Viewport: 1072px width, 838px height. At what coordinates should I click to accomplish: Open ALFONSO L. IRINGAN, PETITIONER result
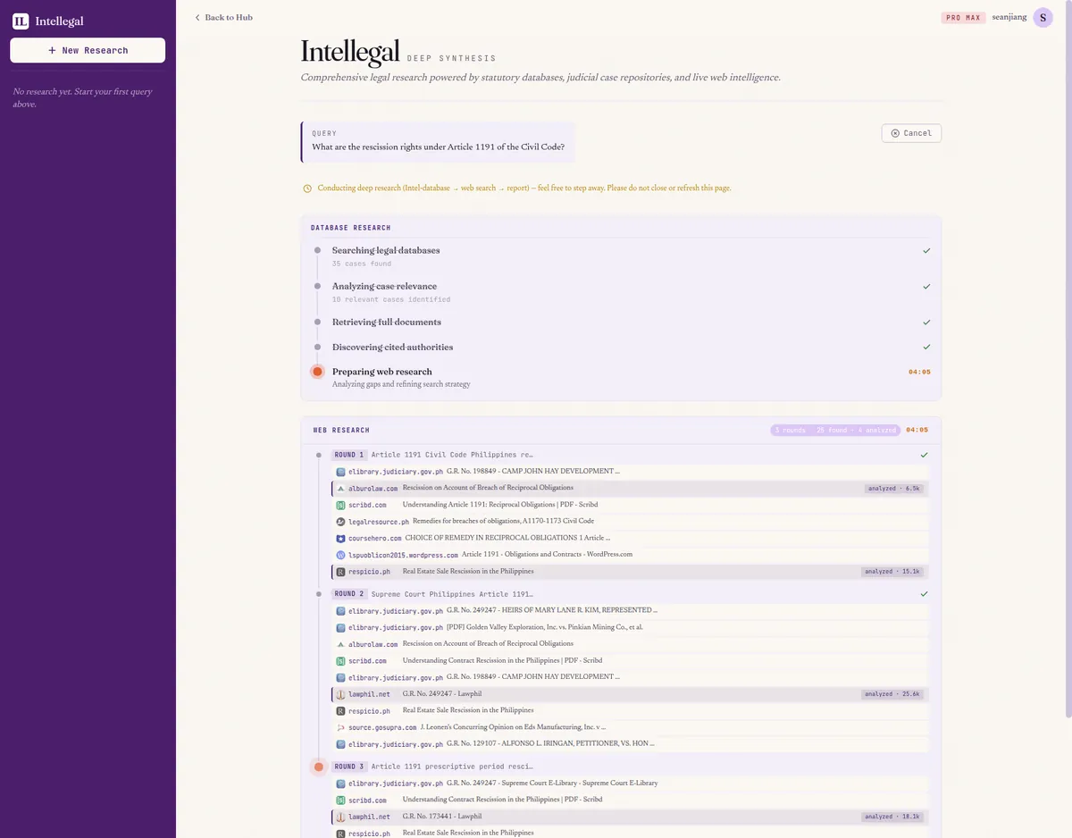631,743
